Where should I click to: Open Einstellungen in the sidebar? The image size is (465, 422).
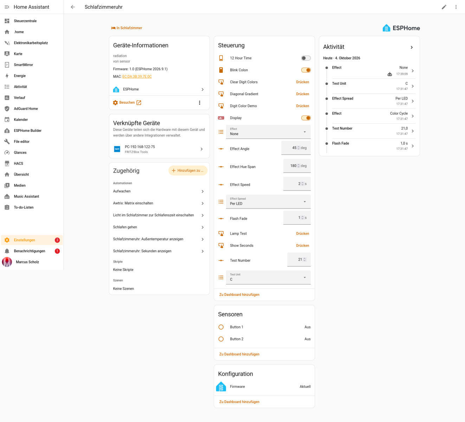coord(32,240)
